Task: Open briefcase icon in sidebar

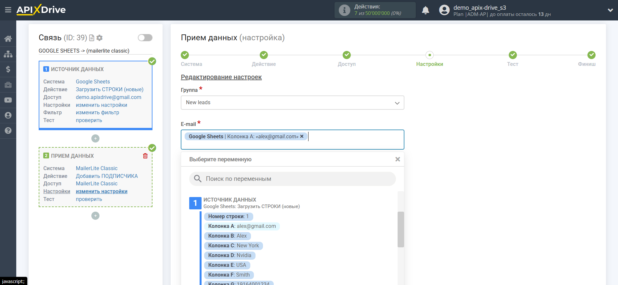Action: pyautogui.click(x=8, y=85)
